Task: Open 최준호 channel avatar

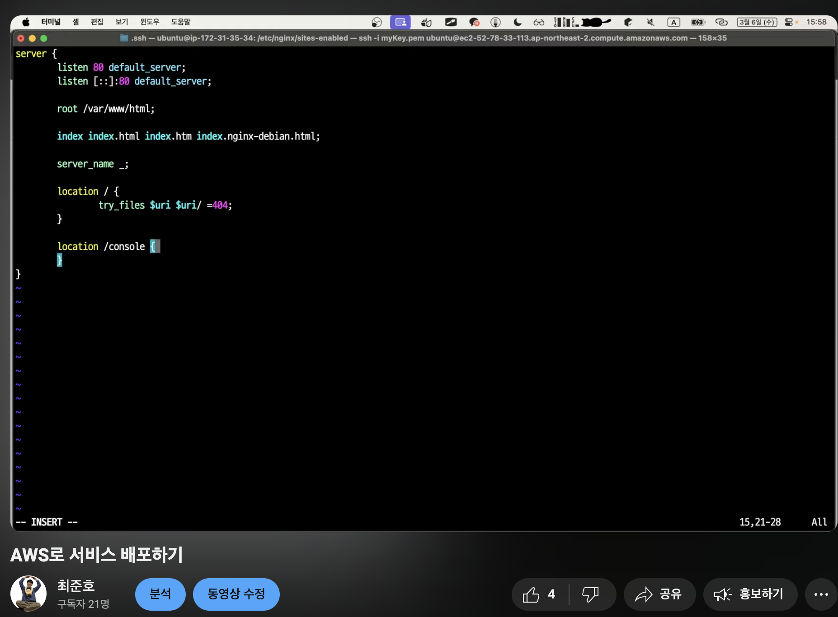Action: coord(28,594)
